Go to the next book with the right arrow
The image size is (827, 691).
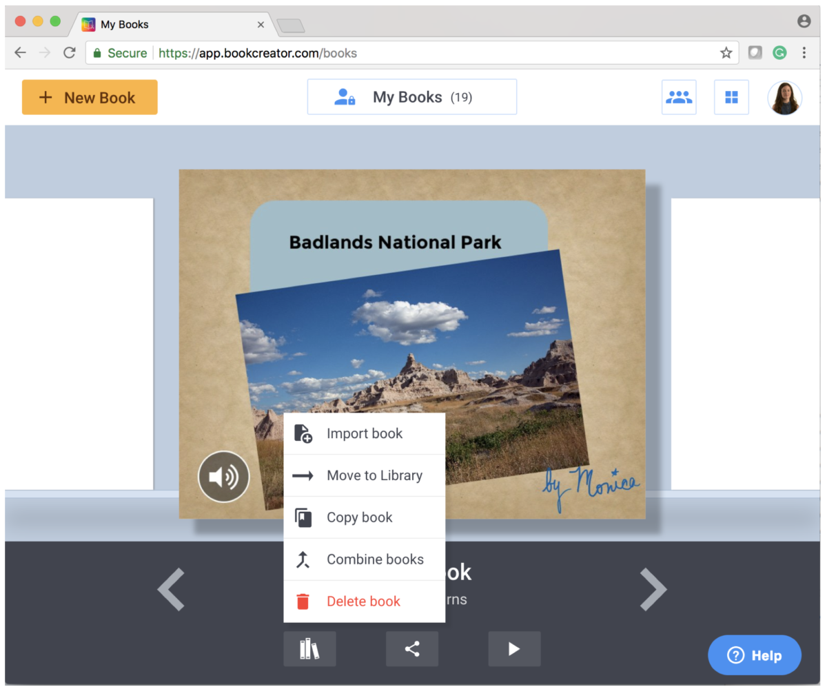click(653, 590)
